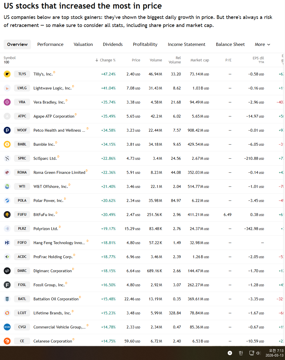Select the +47.24% change value for TLYS
Screen dimensions: 285x360
(x=108, y=74)
